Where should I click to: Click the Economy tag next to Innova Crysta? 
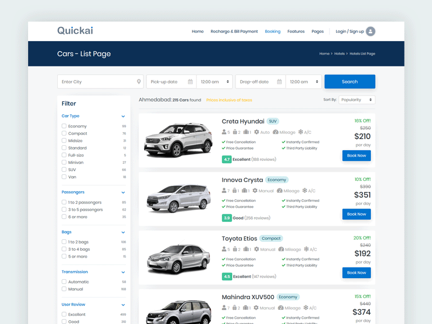click(277, 180)
